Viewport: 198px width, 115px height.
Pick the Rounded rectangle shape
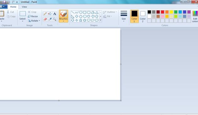pyautogui.click(x=89, y=12)
